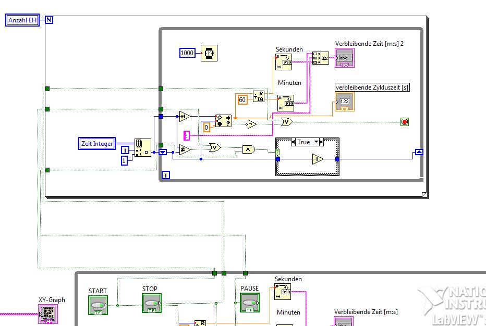486x326 pixels.
Task: Select the Increment (+1) node
Action: (185, 117)
